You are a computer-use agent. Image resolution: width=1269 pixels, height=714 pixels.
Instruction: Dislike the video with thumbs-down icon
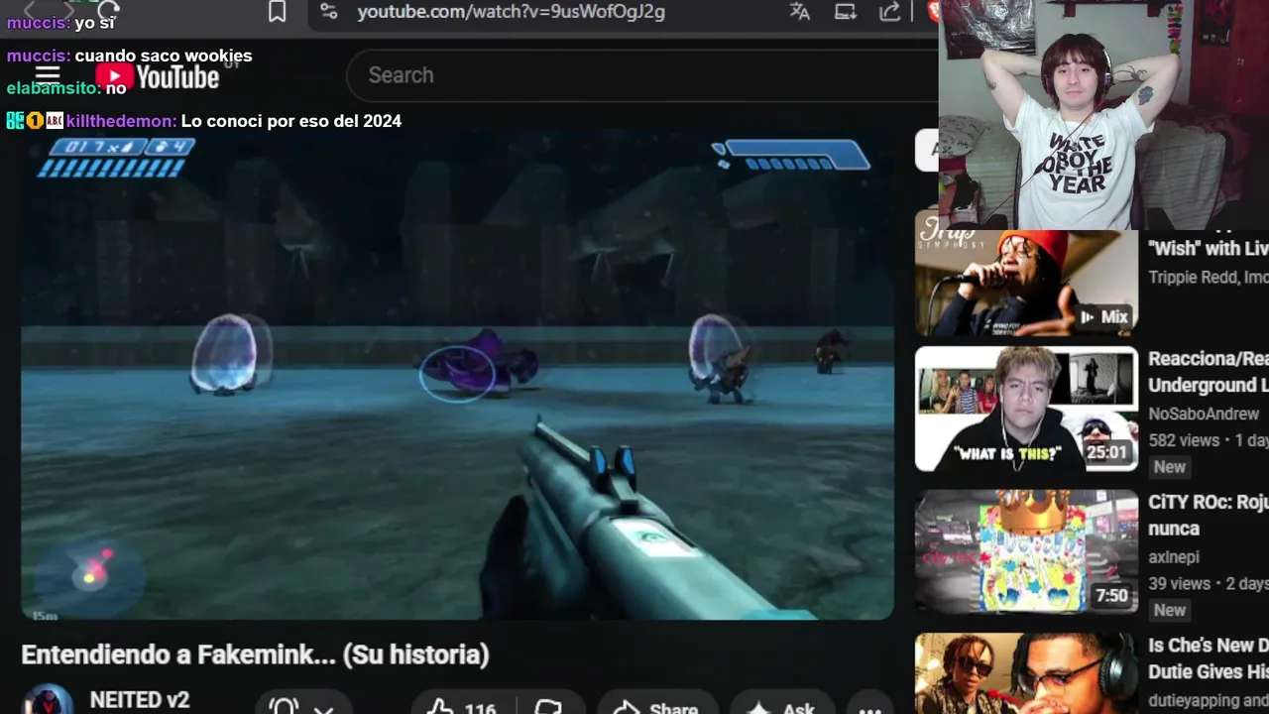click(549, 708)
